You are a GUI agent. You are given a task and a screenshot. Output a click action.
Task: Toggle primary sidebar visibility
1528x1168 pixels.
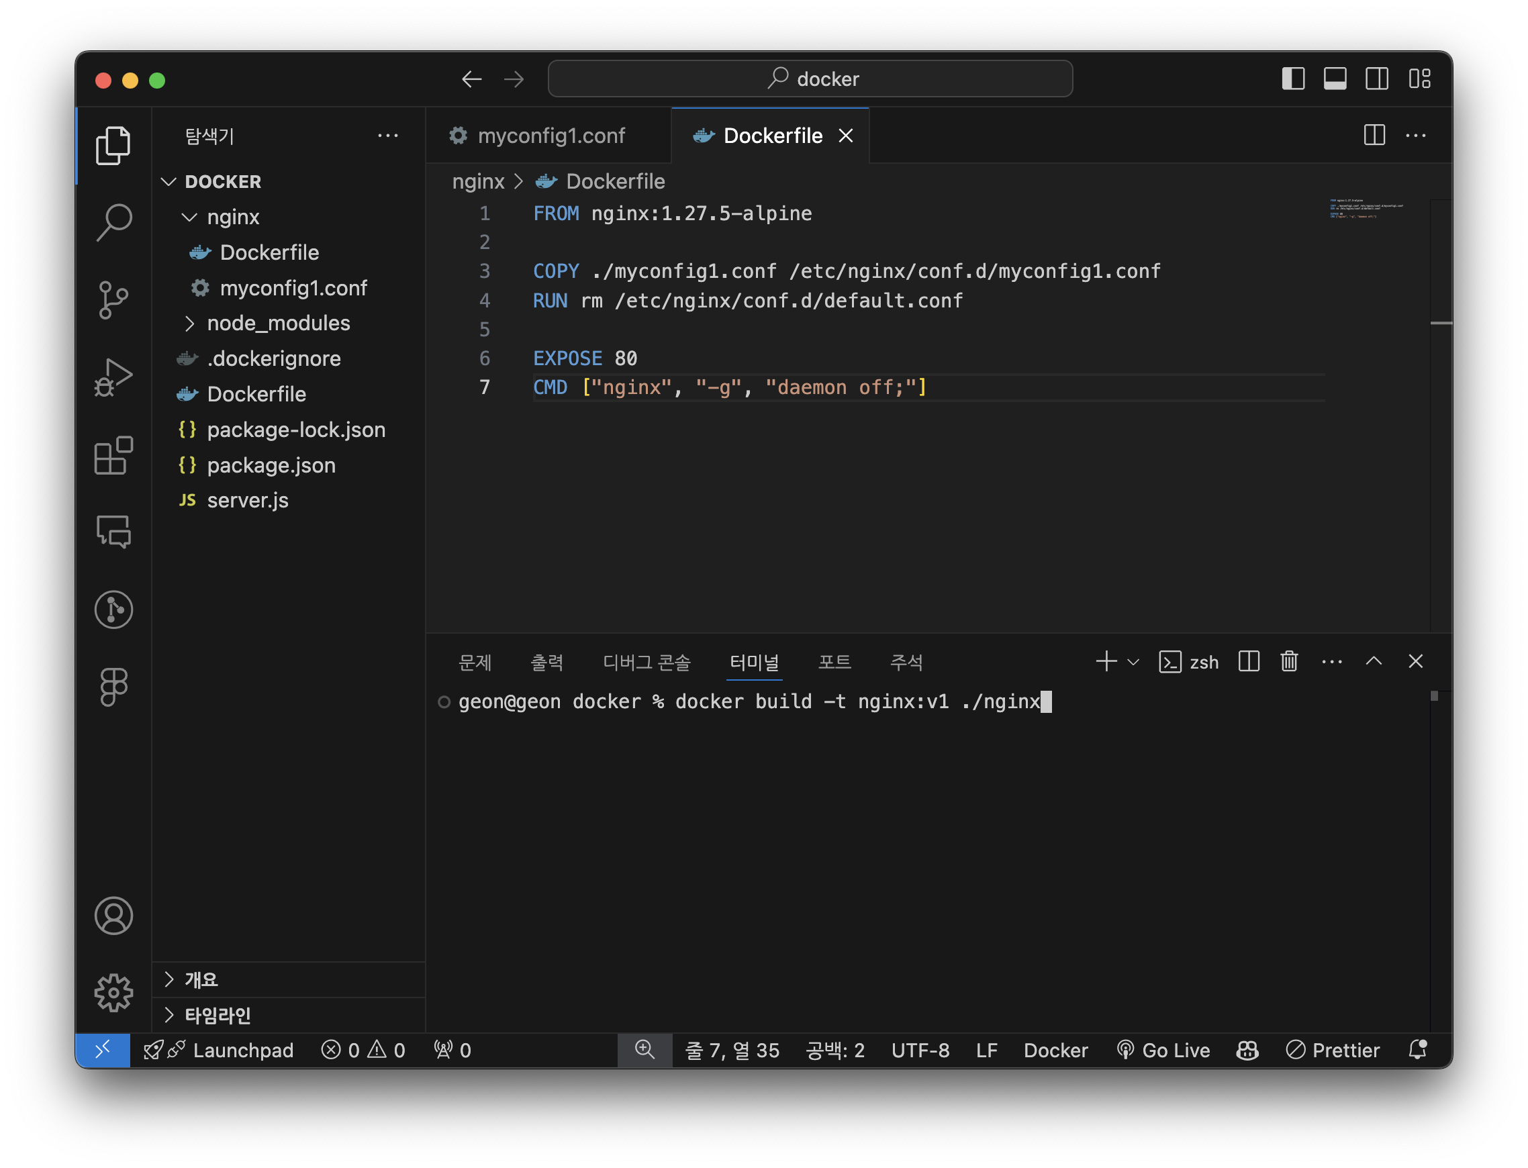(1292, 79)
